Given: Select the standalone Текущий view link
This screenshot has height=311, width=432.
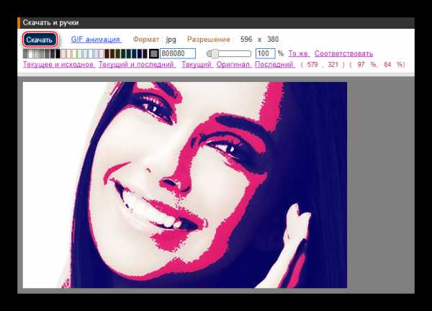Looking at the screenshot, I should coord(196,65).
